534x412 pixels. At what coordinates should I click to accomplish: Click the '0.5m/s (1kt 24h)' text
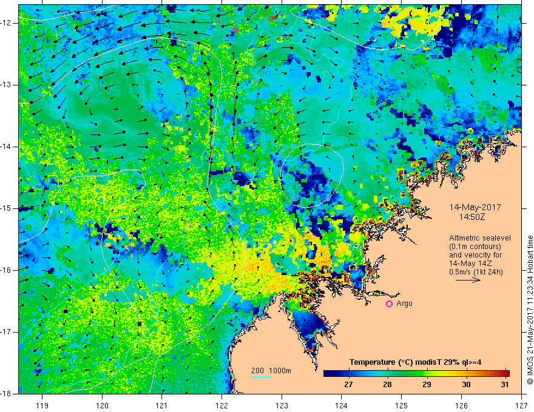tap(476, 272)
